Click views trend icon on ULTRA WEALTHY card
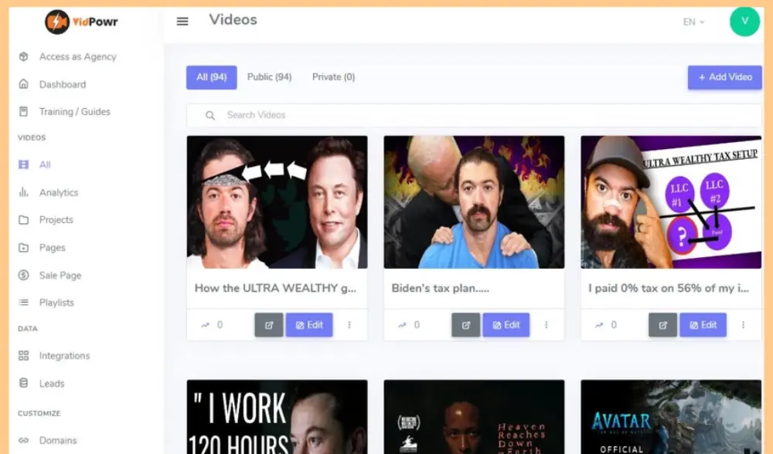The height and width of the screenshot is (454, 773). (205, 325)
